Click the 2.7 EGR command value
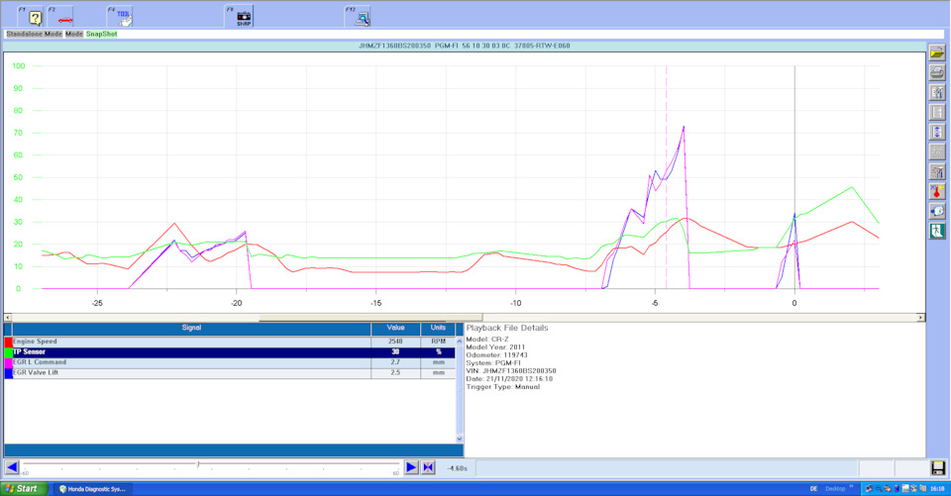The height and width of the screenshot is (496, 951). point(395,362)
